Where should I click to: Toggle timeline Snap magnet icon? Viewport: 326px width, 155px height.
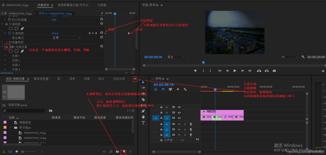[x=163, y=89]
